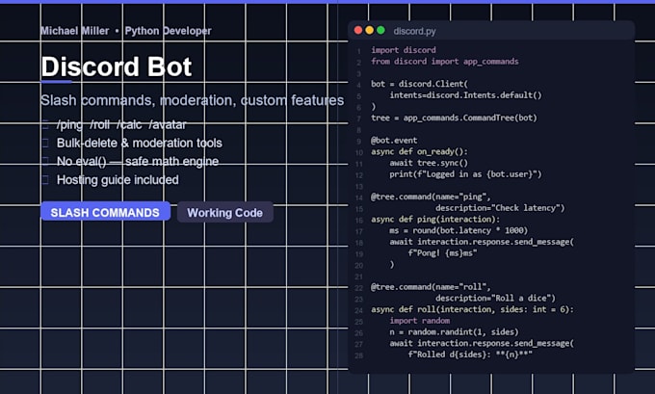Click code line 'ms = round(bot.latency * 1000)'
Viewport: 655px width, 394px height.
click(x=458, y=230)
